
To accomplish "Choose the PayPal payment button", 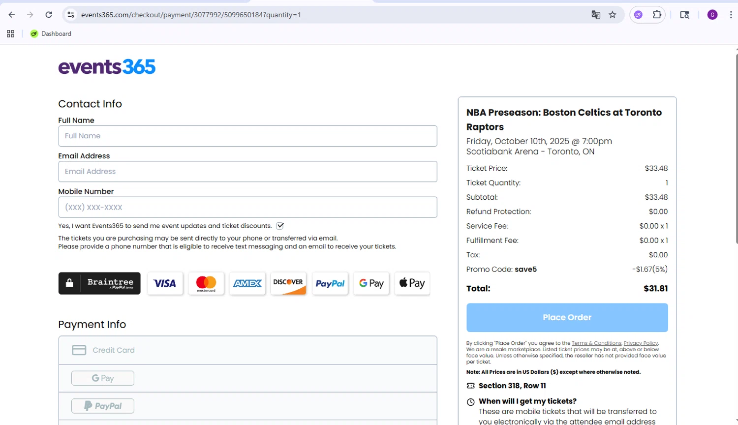I will coord(103,406).
